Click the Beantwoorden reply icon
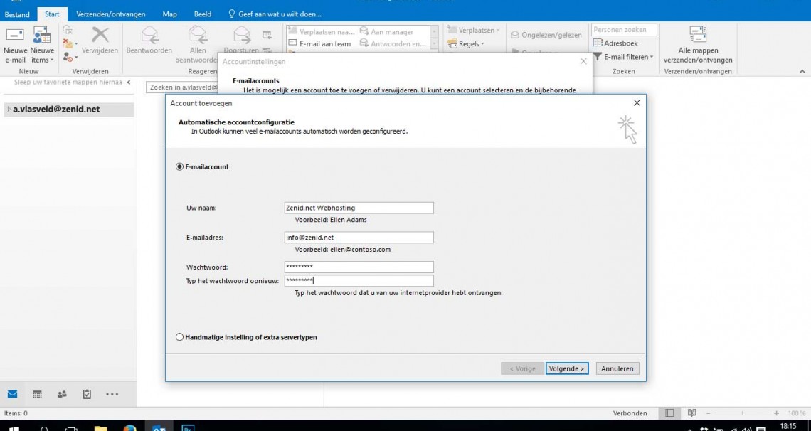The width and height of the screenshot is (811, 431). coord(149,35)
